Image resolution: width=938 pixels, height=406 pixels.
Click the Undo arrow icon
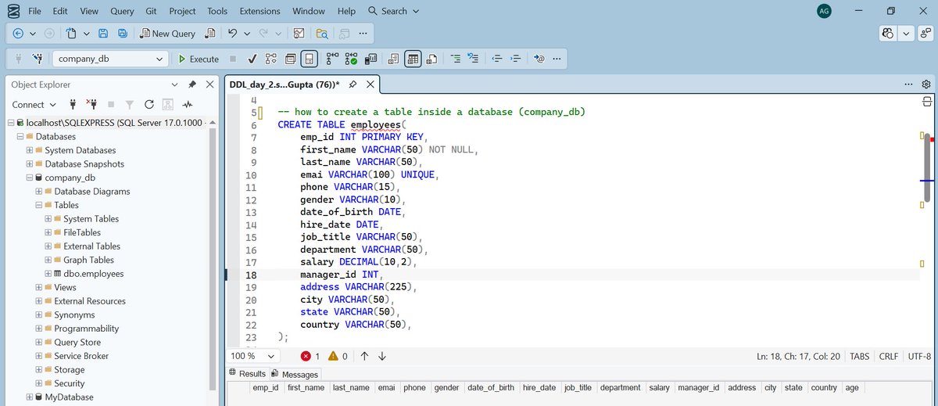(x=232, y=34)
